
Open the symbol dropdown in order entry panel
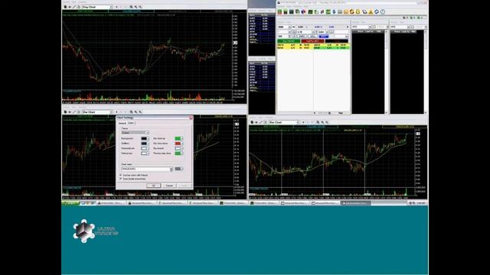[x=289, y=27]
